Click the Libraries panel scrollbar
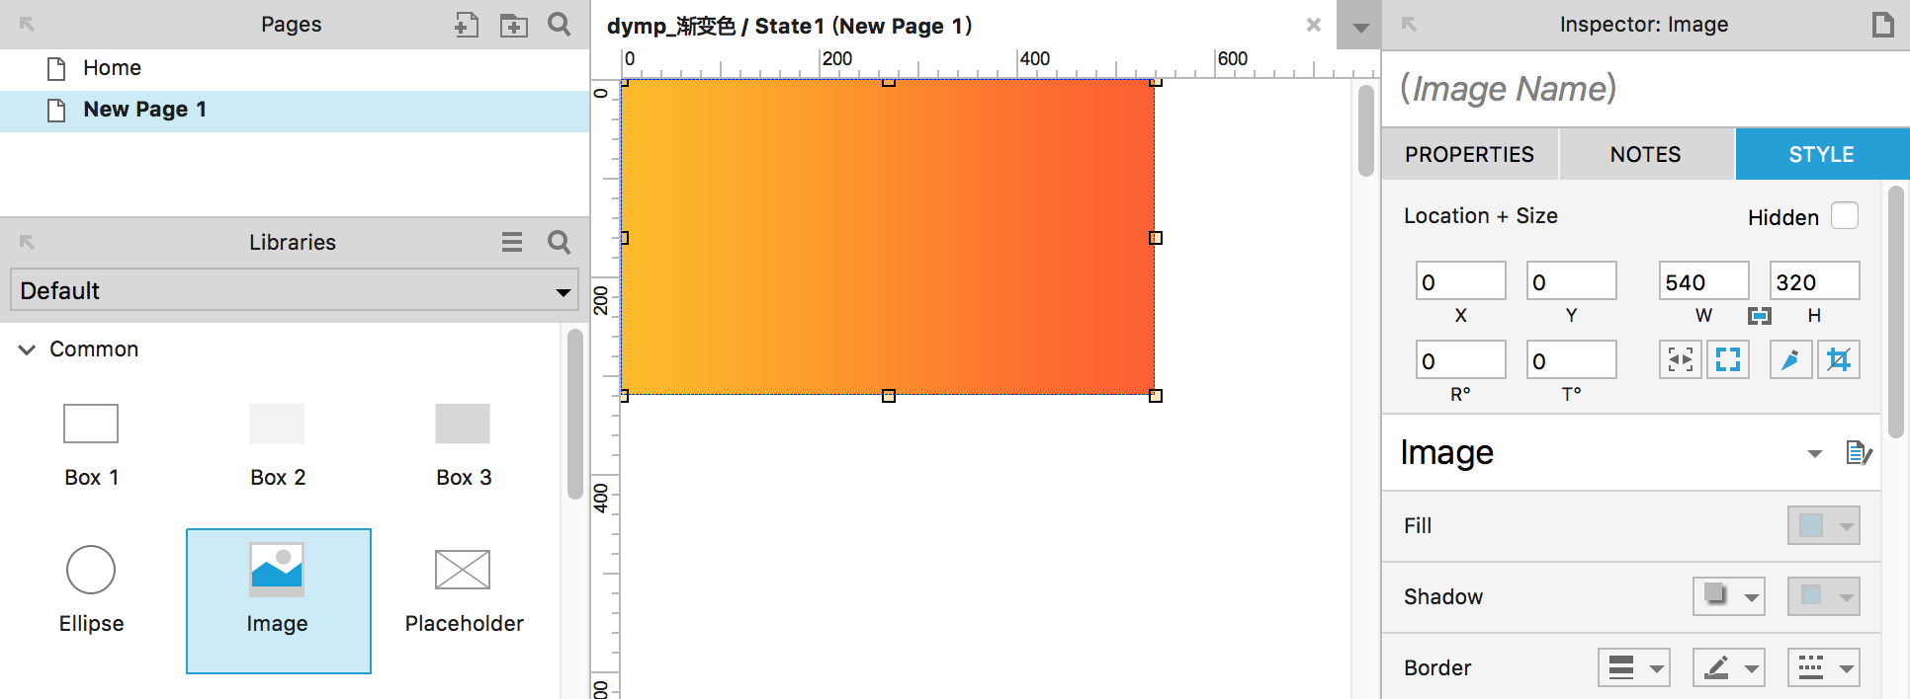The image size is (1910, 699). 574,415
